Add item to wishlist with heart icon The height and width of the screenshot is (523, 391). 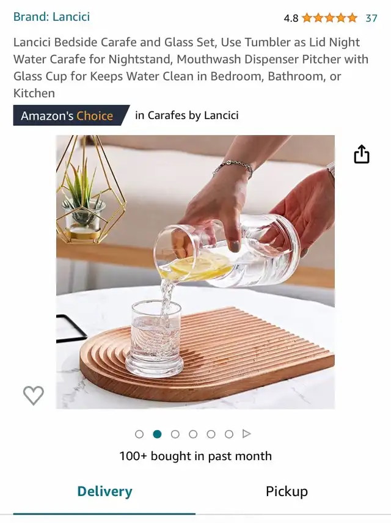click(34, 395)
